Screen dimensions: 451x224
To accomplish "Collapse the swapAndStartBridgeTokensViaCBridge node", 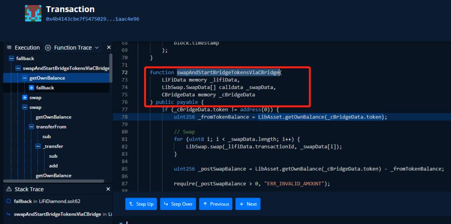I will [x=18, y=68].
